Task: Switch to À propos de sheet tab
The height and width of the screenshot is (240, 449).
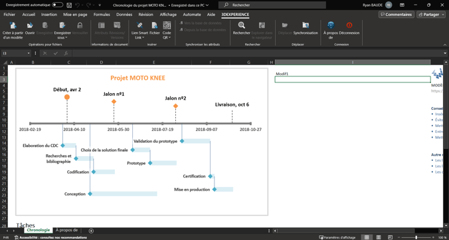Action: 66,230
